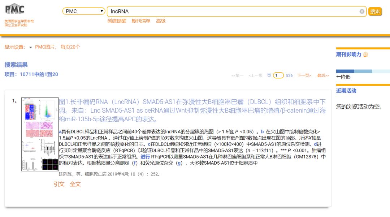This screenshot has height=217, width=390.
Task: Jump to 最后>> last page
Action: [x=323, y=75]
